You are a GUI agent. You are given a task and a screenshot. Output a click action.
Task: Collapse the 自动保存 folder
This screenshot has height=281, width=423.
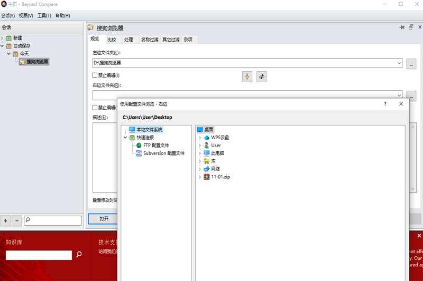[3, 46]
